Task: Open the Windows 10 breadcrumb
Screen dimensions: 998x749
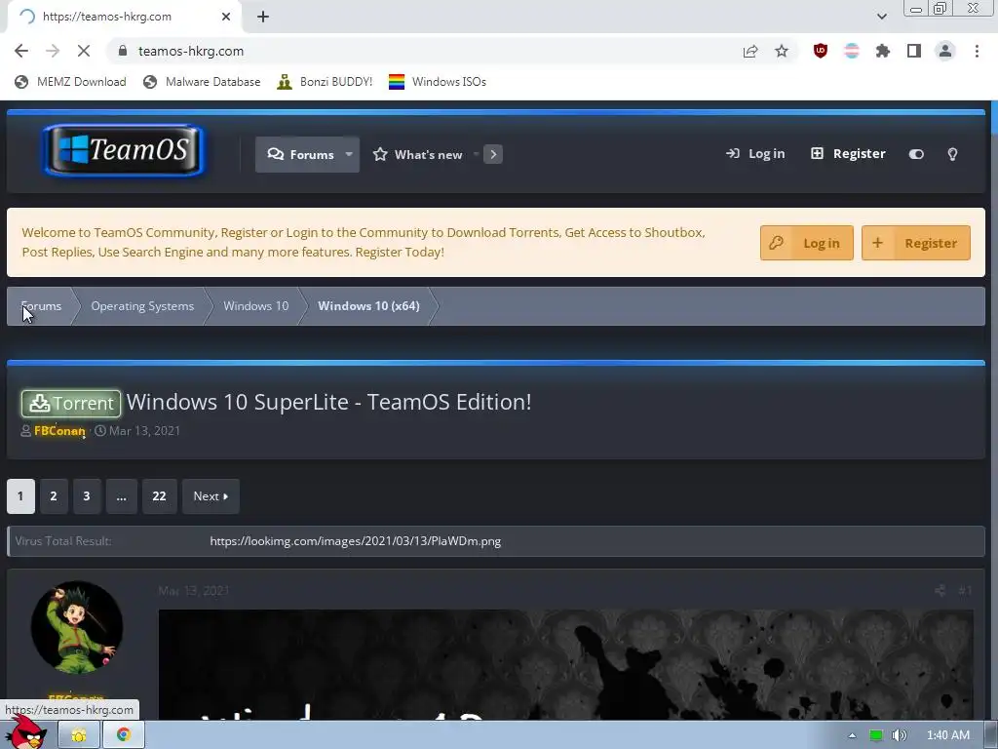Action: 256,305
